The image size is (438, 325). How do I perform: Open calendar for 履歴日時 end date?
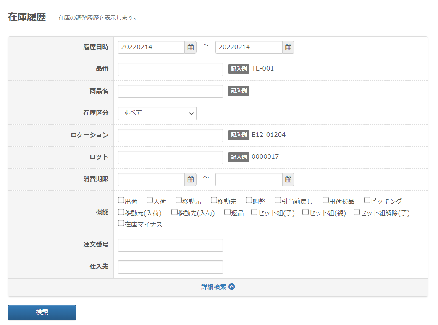tap(288, 47)
